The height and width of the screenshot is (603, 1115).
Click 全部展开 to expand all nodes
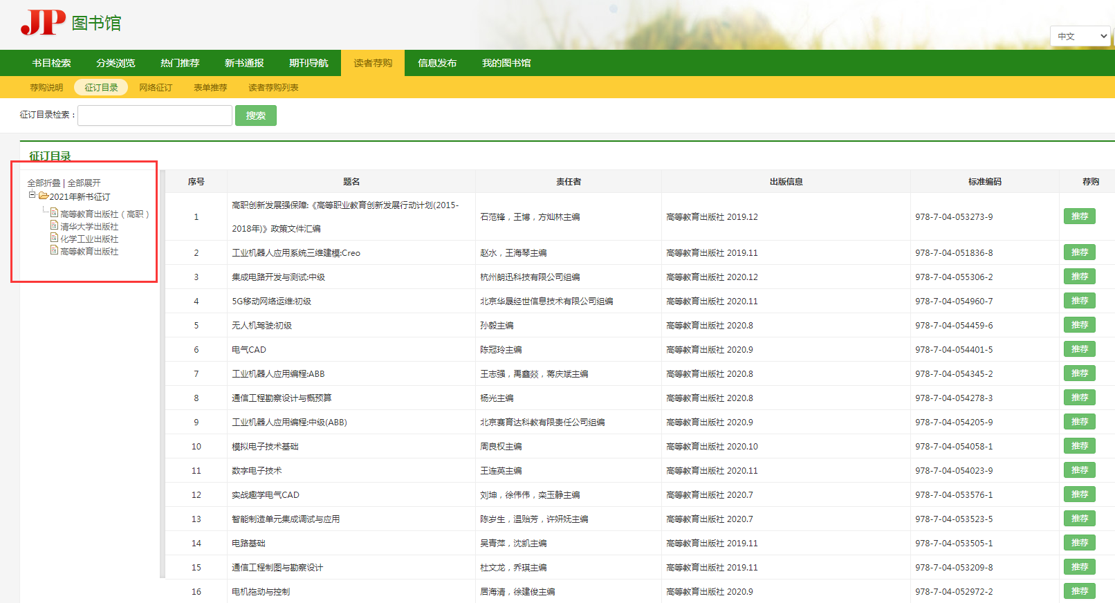[x=84, y=183]
